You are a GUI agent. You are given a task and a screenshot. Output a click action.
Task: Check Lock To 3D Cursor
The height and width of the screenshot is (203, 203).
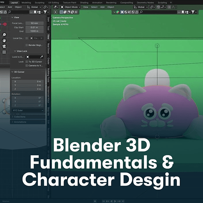27,62
